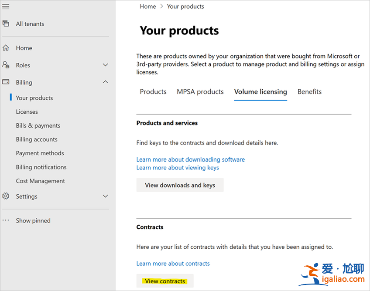The image size is (370, 291).
Task: Collapse the Billing section chevron
Action: (105, 82)
